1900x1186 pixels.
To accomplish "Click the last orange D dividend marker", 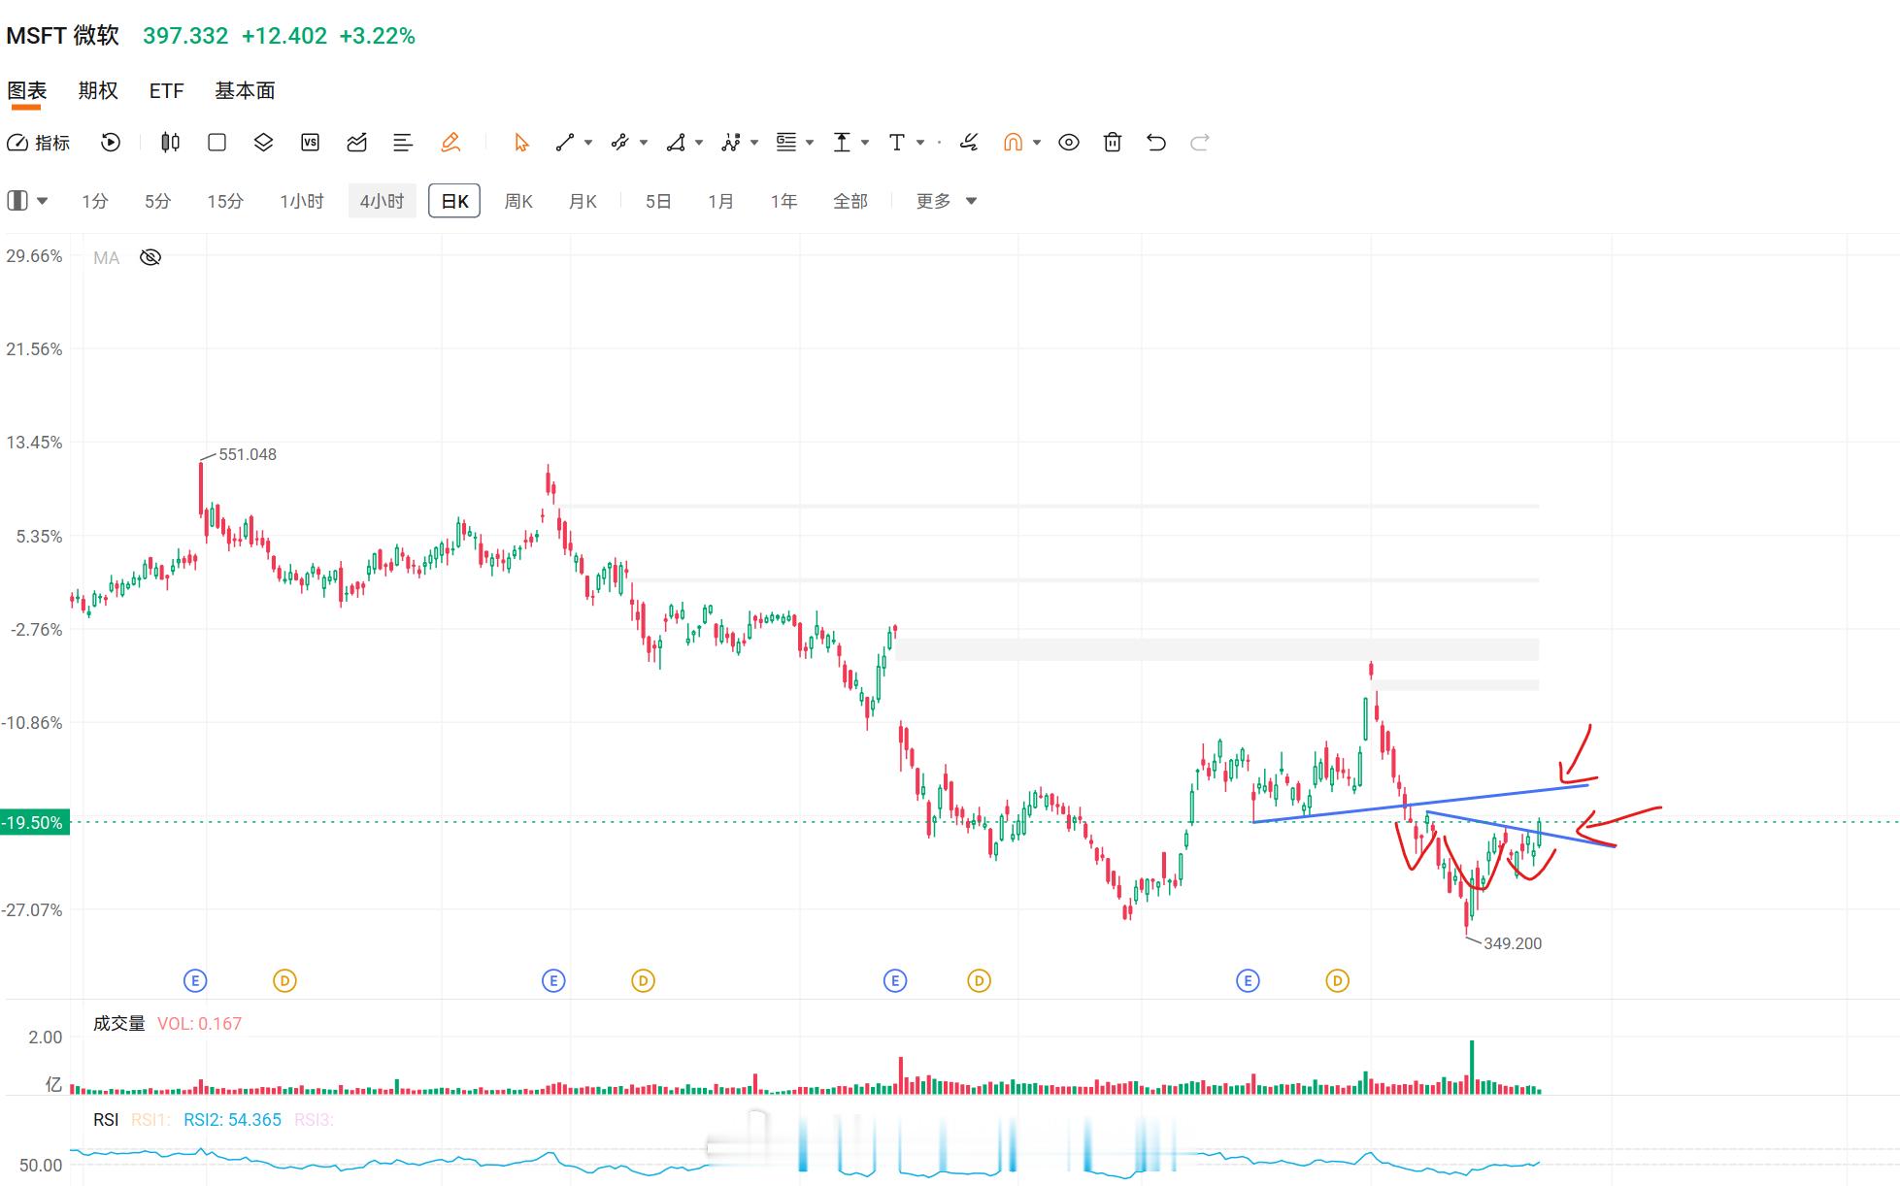I will click(x=1337, y=981).
